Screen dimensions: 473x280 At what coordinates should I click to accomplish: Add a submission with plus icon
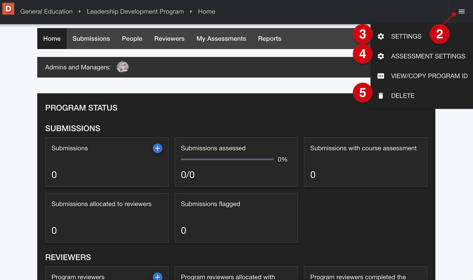(157, 148)
